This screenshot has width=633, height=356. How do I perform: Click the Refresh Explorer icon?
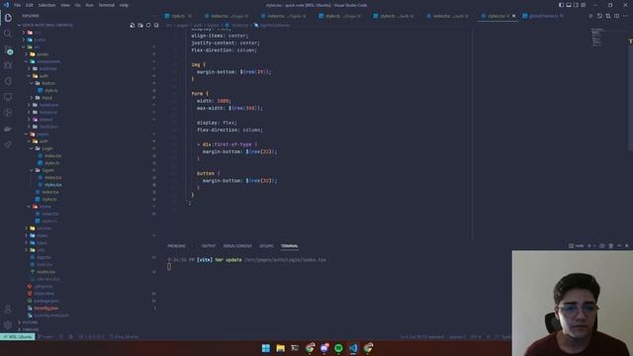(148, 25)
